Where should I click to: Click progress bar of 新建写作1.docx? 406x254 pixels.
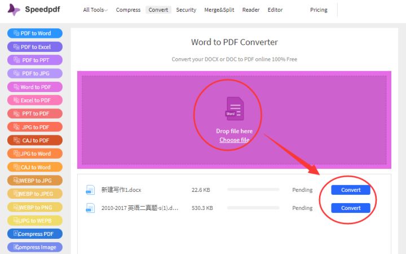[x=253, y=190]
